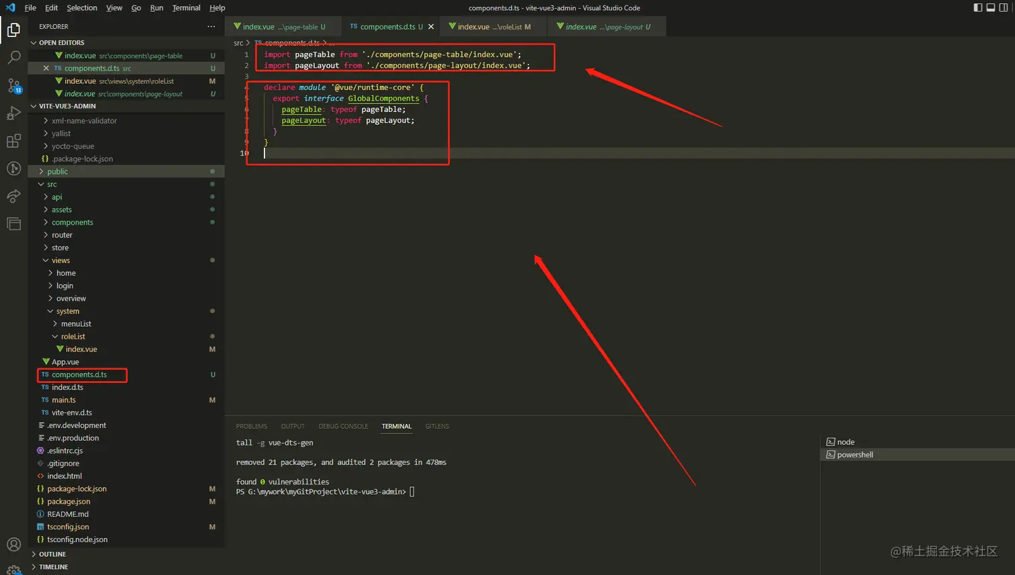Open File menu
The height and width of the screenshot is (575, 1015).
(x=30, y=7)
